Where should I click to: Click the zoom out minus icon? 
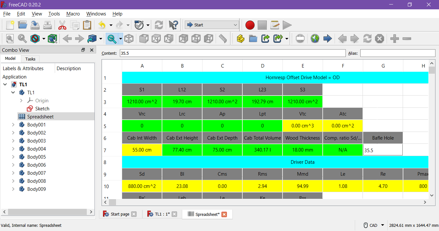pos(407,39)
